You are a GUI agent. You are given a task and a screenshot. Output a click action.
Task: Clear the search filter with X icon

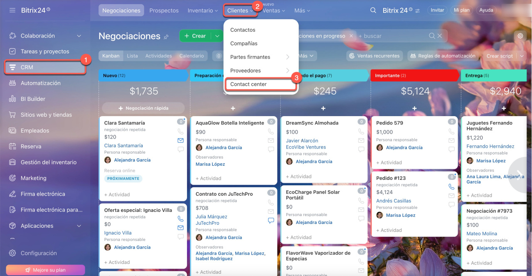click(440, 36)
